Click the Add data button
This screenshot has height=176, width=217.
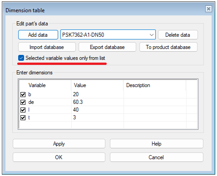point(38,35)
